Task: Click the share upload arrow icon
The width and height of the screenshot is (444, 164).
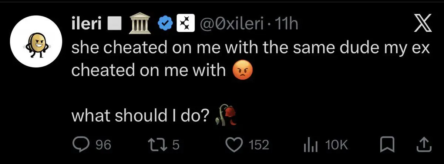Action: (x=424, y=144)
